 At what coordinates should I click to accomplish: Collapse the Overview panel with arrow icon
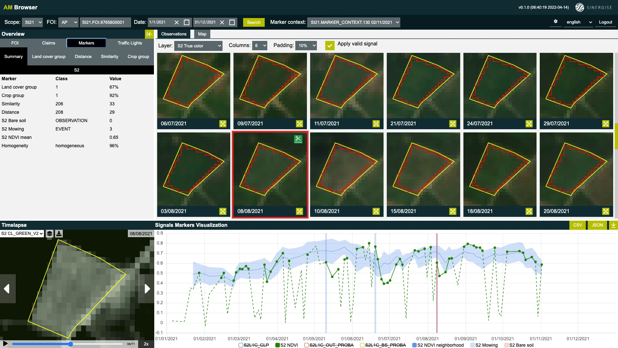[x=149, y=34]
